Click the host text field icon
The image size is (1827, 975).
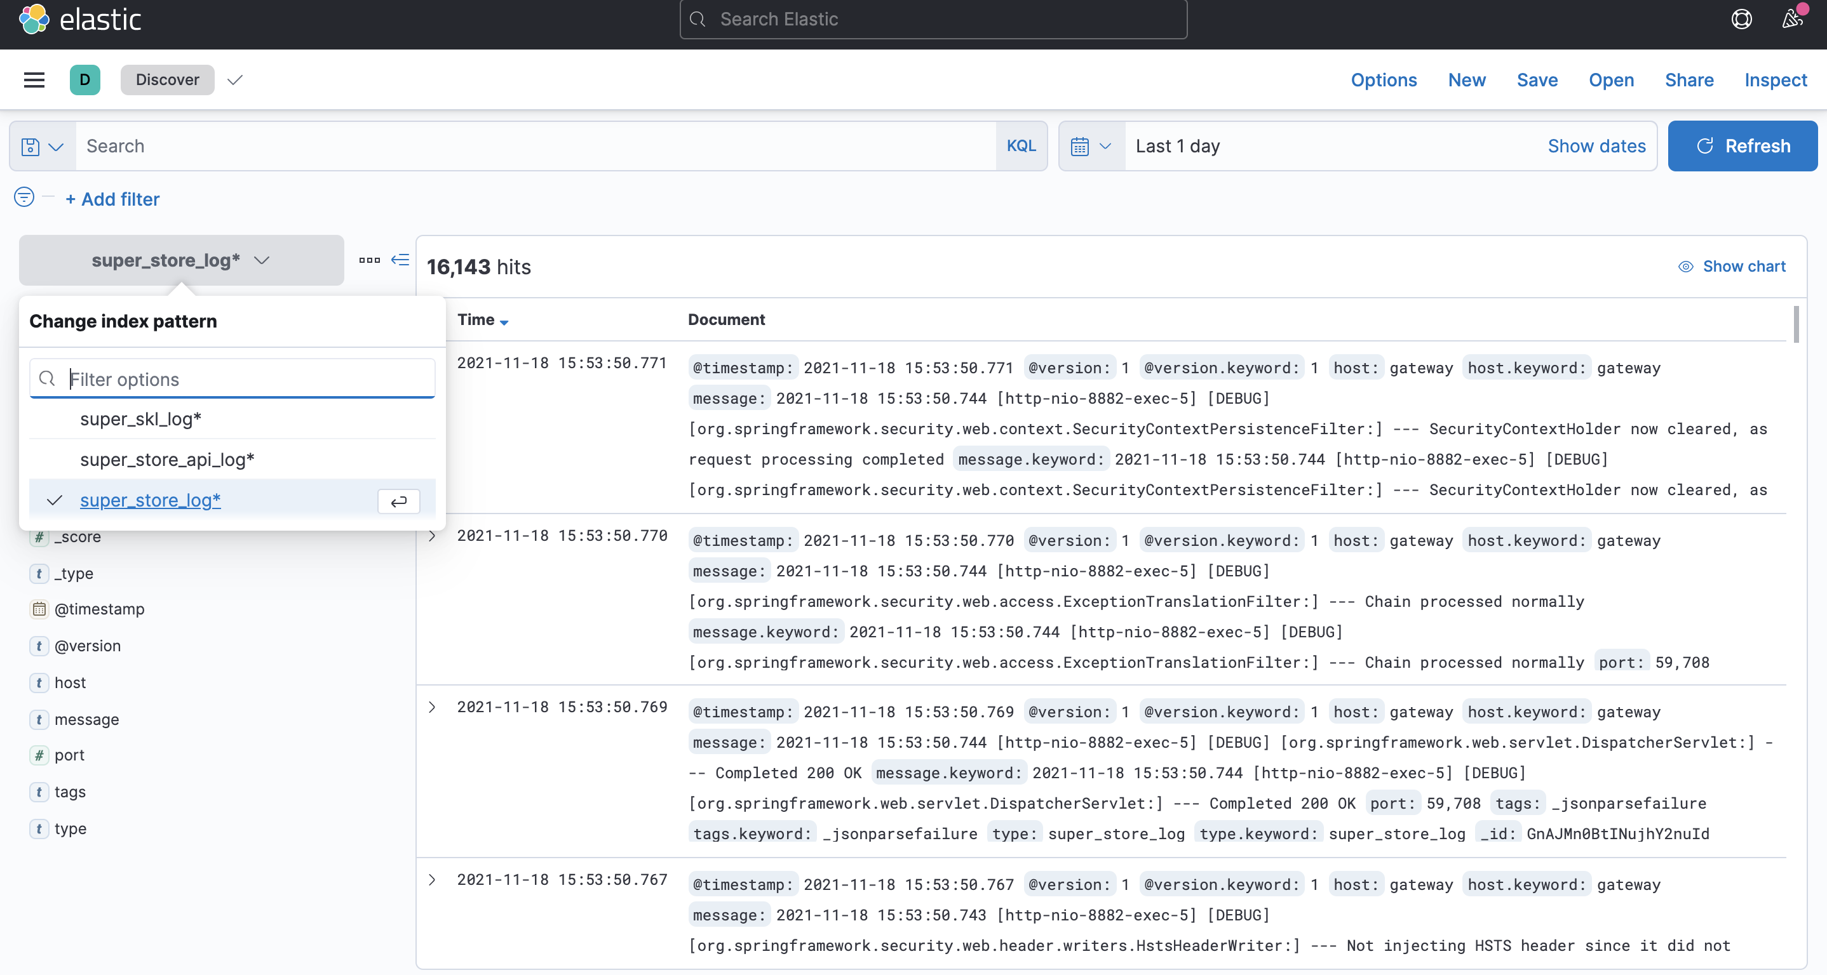[39, 683]
